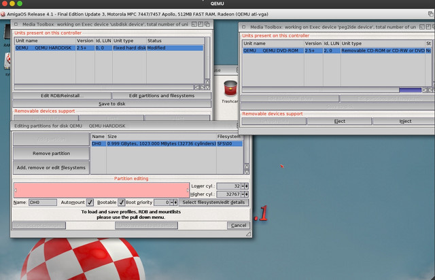This screenshot has height=280, width=435.
Task: Increase Lower cyl. value with plus button
Action: 246,186
